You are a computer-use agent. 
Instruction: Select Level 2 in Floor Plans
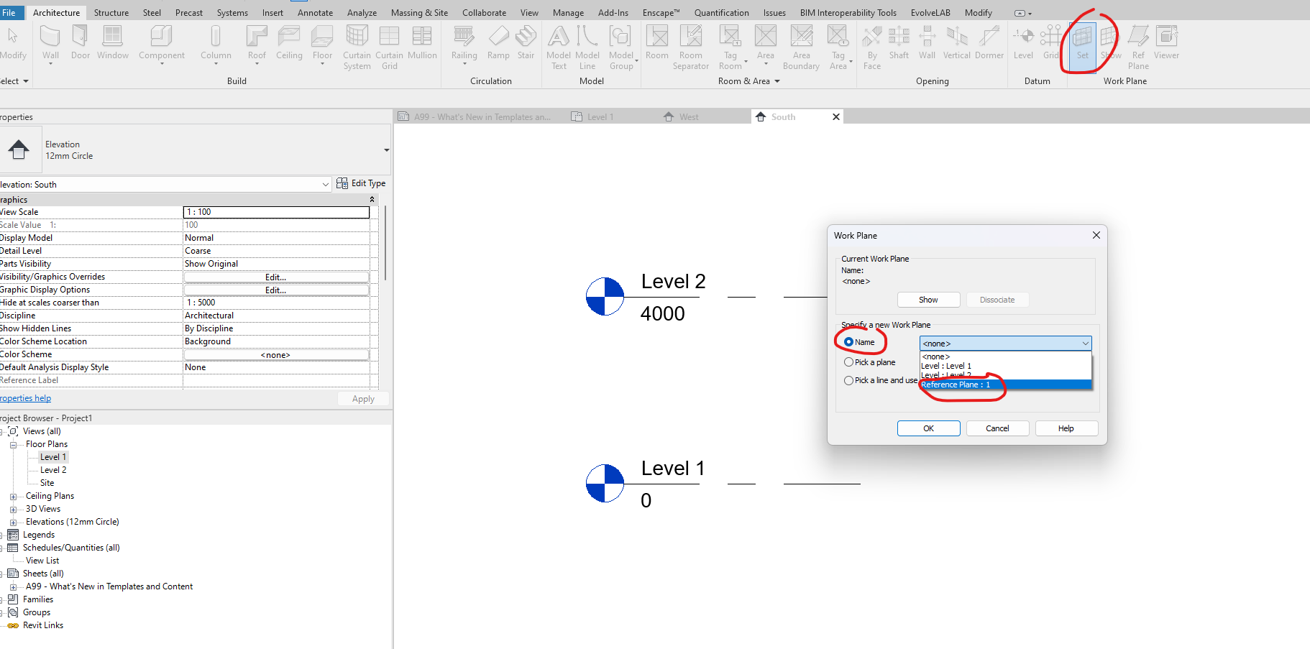click(x=53, y=470)
